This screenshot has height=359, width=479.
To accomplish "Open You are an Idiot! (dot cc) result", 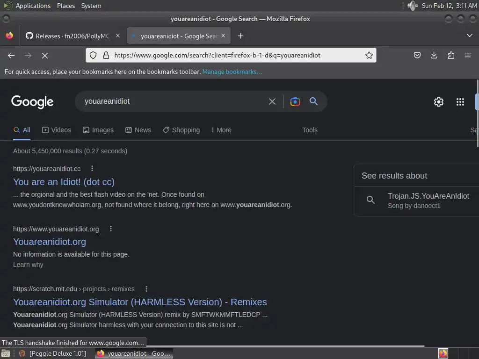I will [x=64, y=182].
